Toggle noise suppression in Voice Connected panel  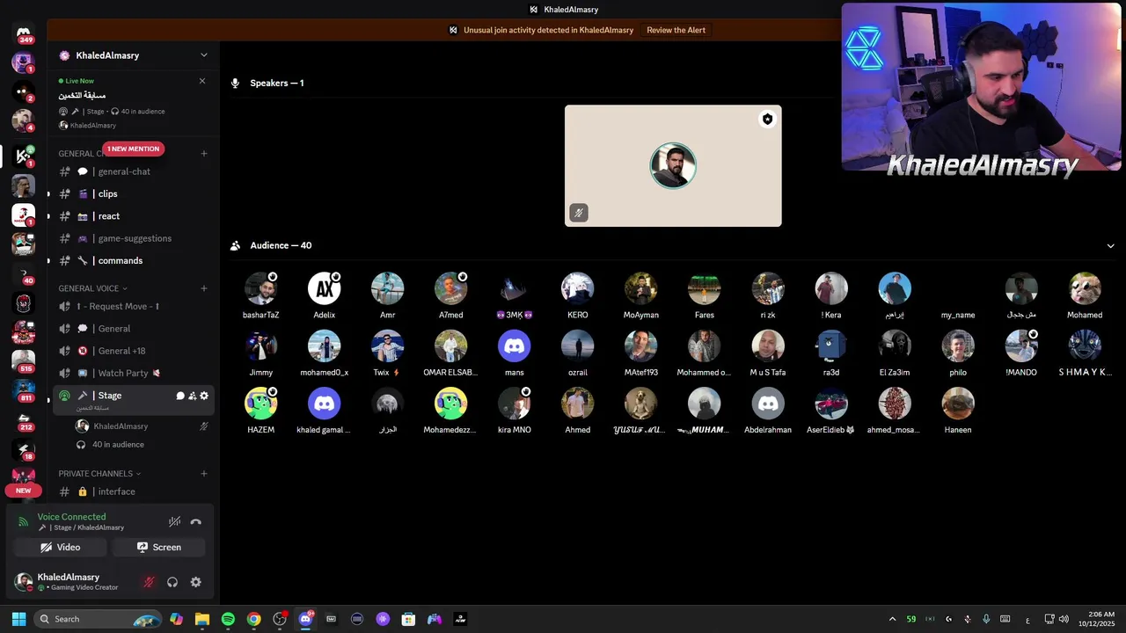point(174,521)
